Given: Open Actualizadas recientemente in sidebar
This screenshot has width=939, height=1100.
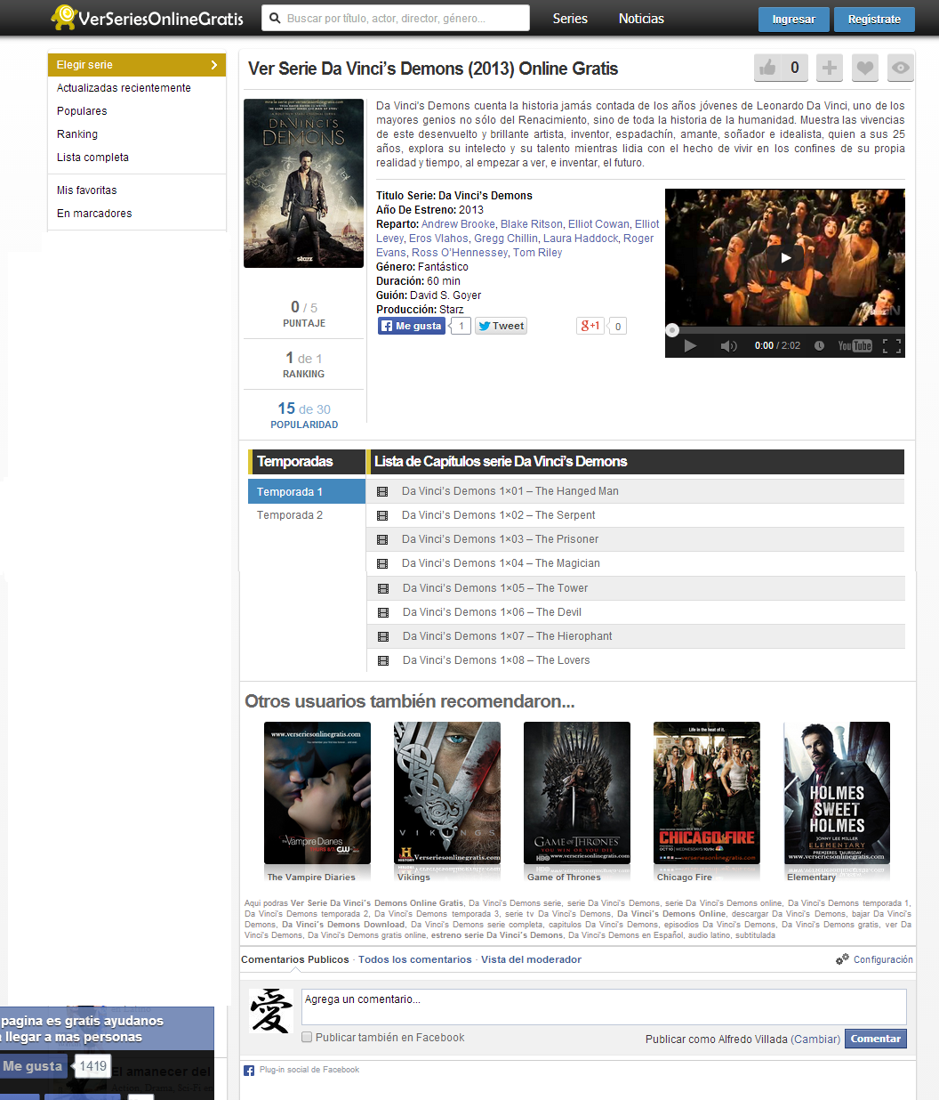Looking at the screenshot, I should pos(124,88).
